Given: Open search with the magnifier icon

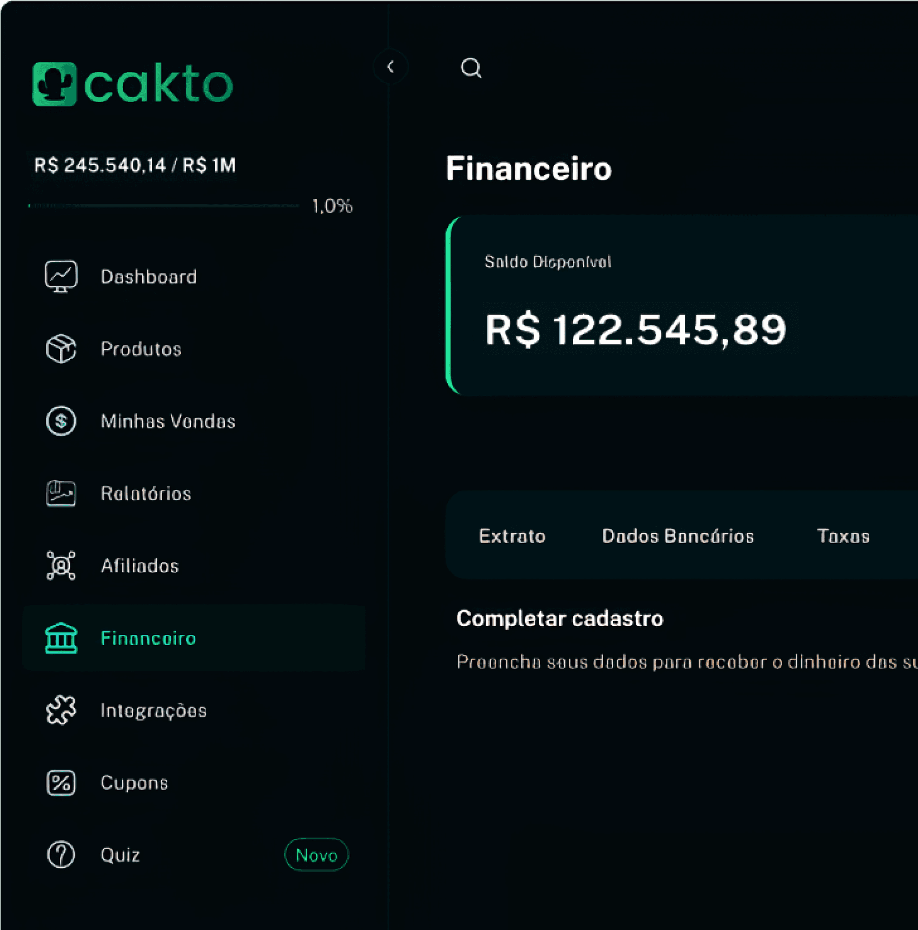Looking at the screenshot, I should [x=471, y=69].
